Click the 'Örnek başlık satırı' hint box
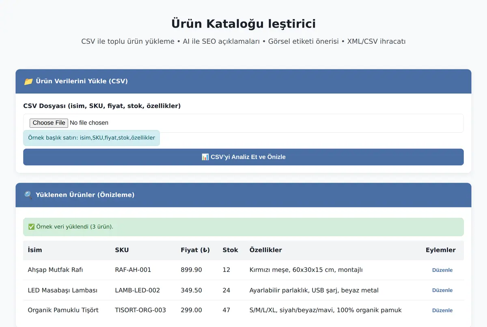This screenshot has height=327, width=487. coord(91,138)
